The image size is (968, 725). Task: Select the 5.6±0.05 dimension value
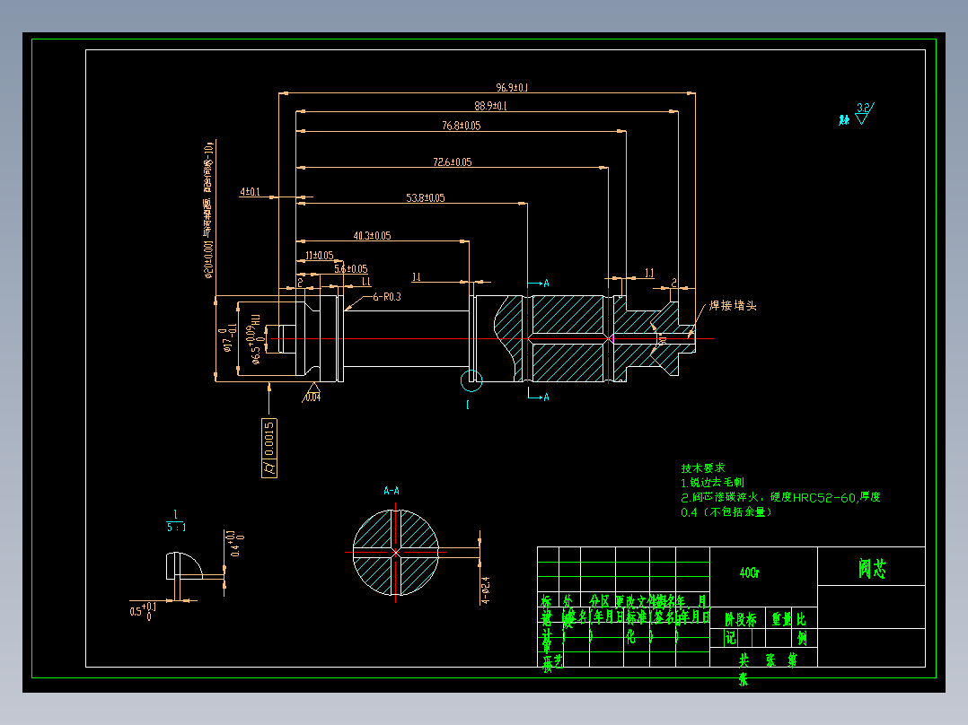(350, 269)
